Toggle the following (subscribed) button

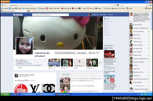tap(81, 53)
